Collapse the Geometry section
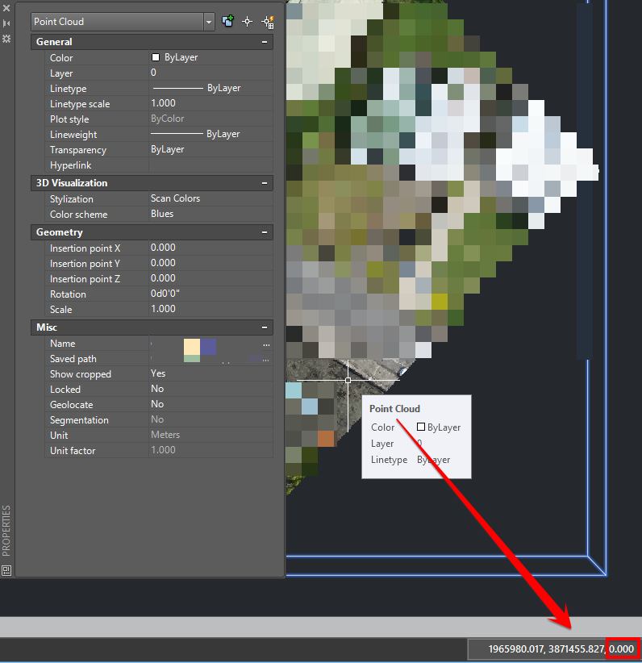This screenshot has width=642, height=663. [x=265, y=232]
